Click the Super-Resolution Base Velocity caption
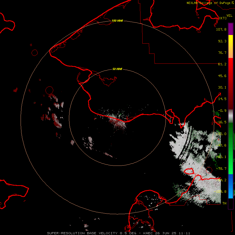235x235 pixels. [118, 233]
